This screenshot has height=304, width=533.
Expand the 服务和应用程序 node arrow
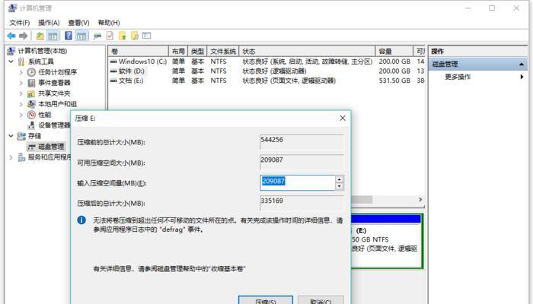tap(11, 157)
